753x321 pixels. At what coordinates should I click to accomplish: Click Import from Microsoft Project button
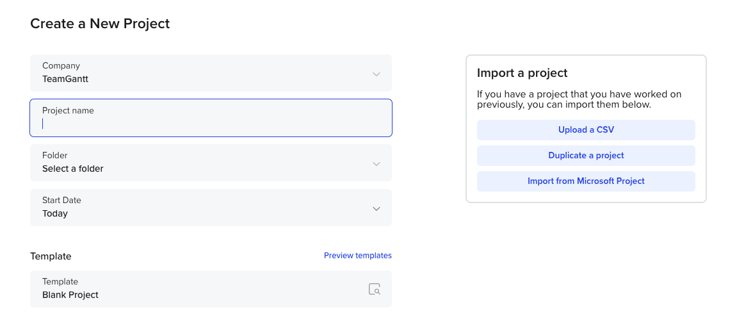(586, 181)
